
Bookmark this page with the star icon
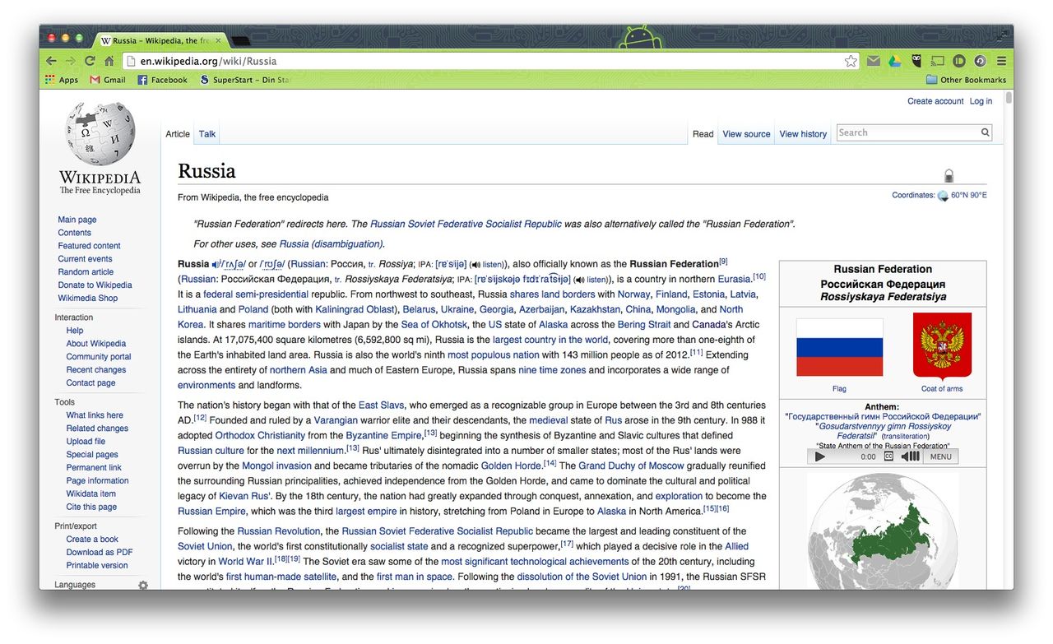coord(851,61)
